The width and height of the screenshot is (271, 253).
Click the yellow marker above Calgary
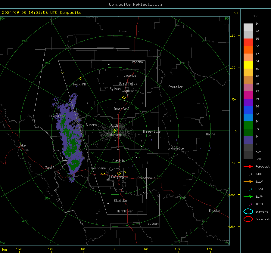(x=119, y=173)
